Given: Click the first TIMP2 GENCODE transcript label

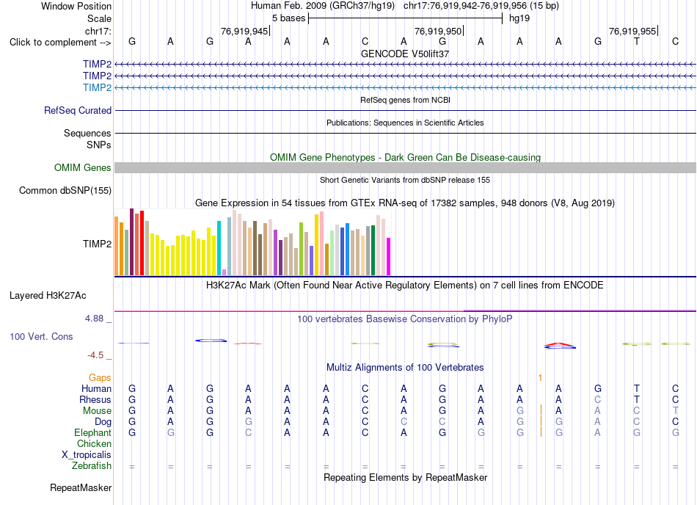Looking at the screenshot, I should point(97,65).
